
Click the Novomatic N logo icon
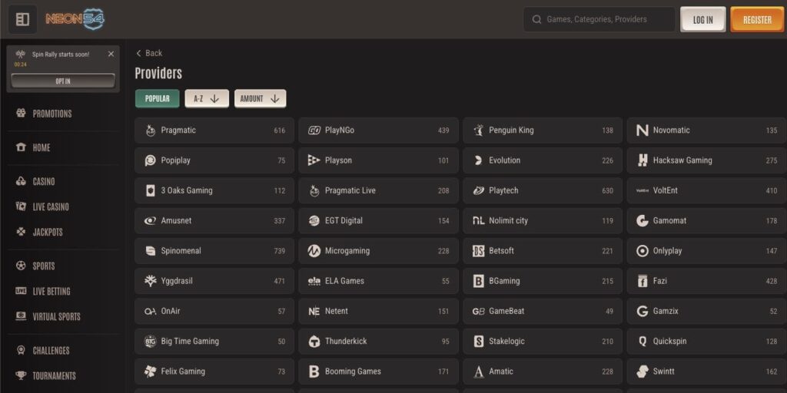[643, 130]
